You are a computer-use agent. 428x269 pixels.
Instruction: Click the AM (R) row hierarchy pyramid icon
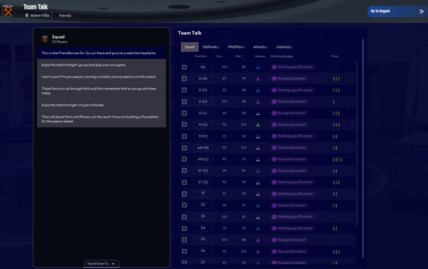[258, 148]
